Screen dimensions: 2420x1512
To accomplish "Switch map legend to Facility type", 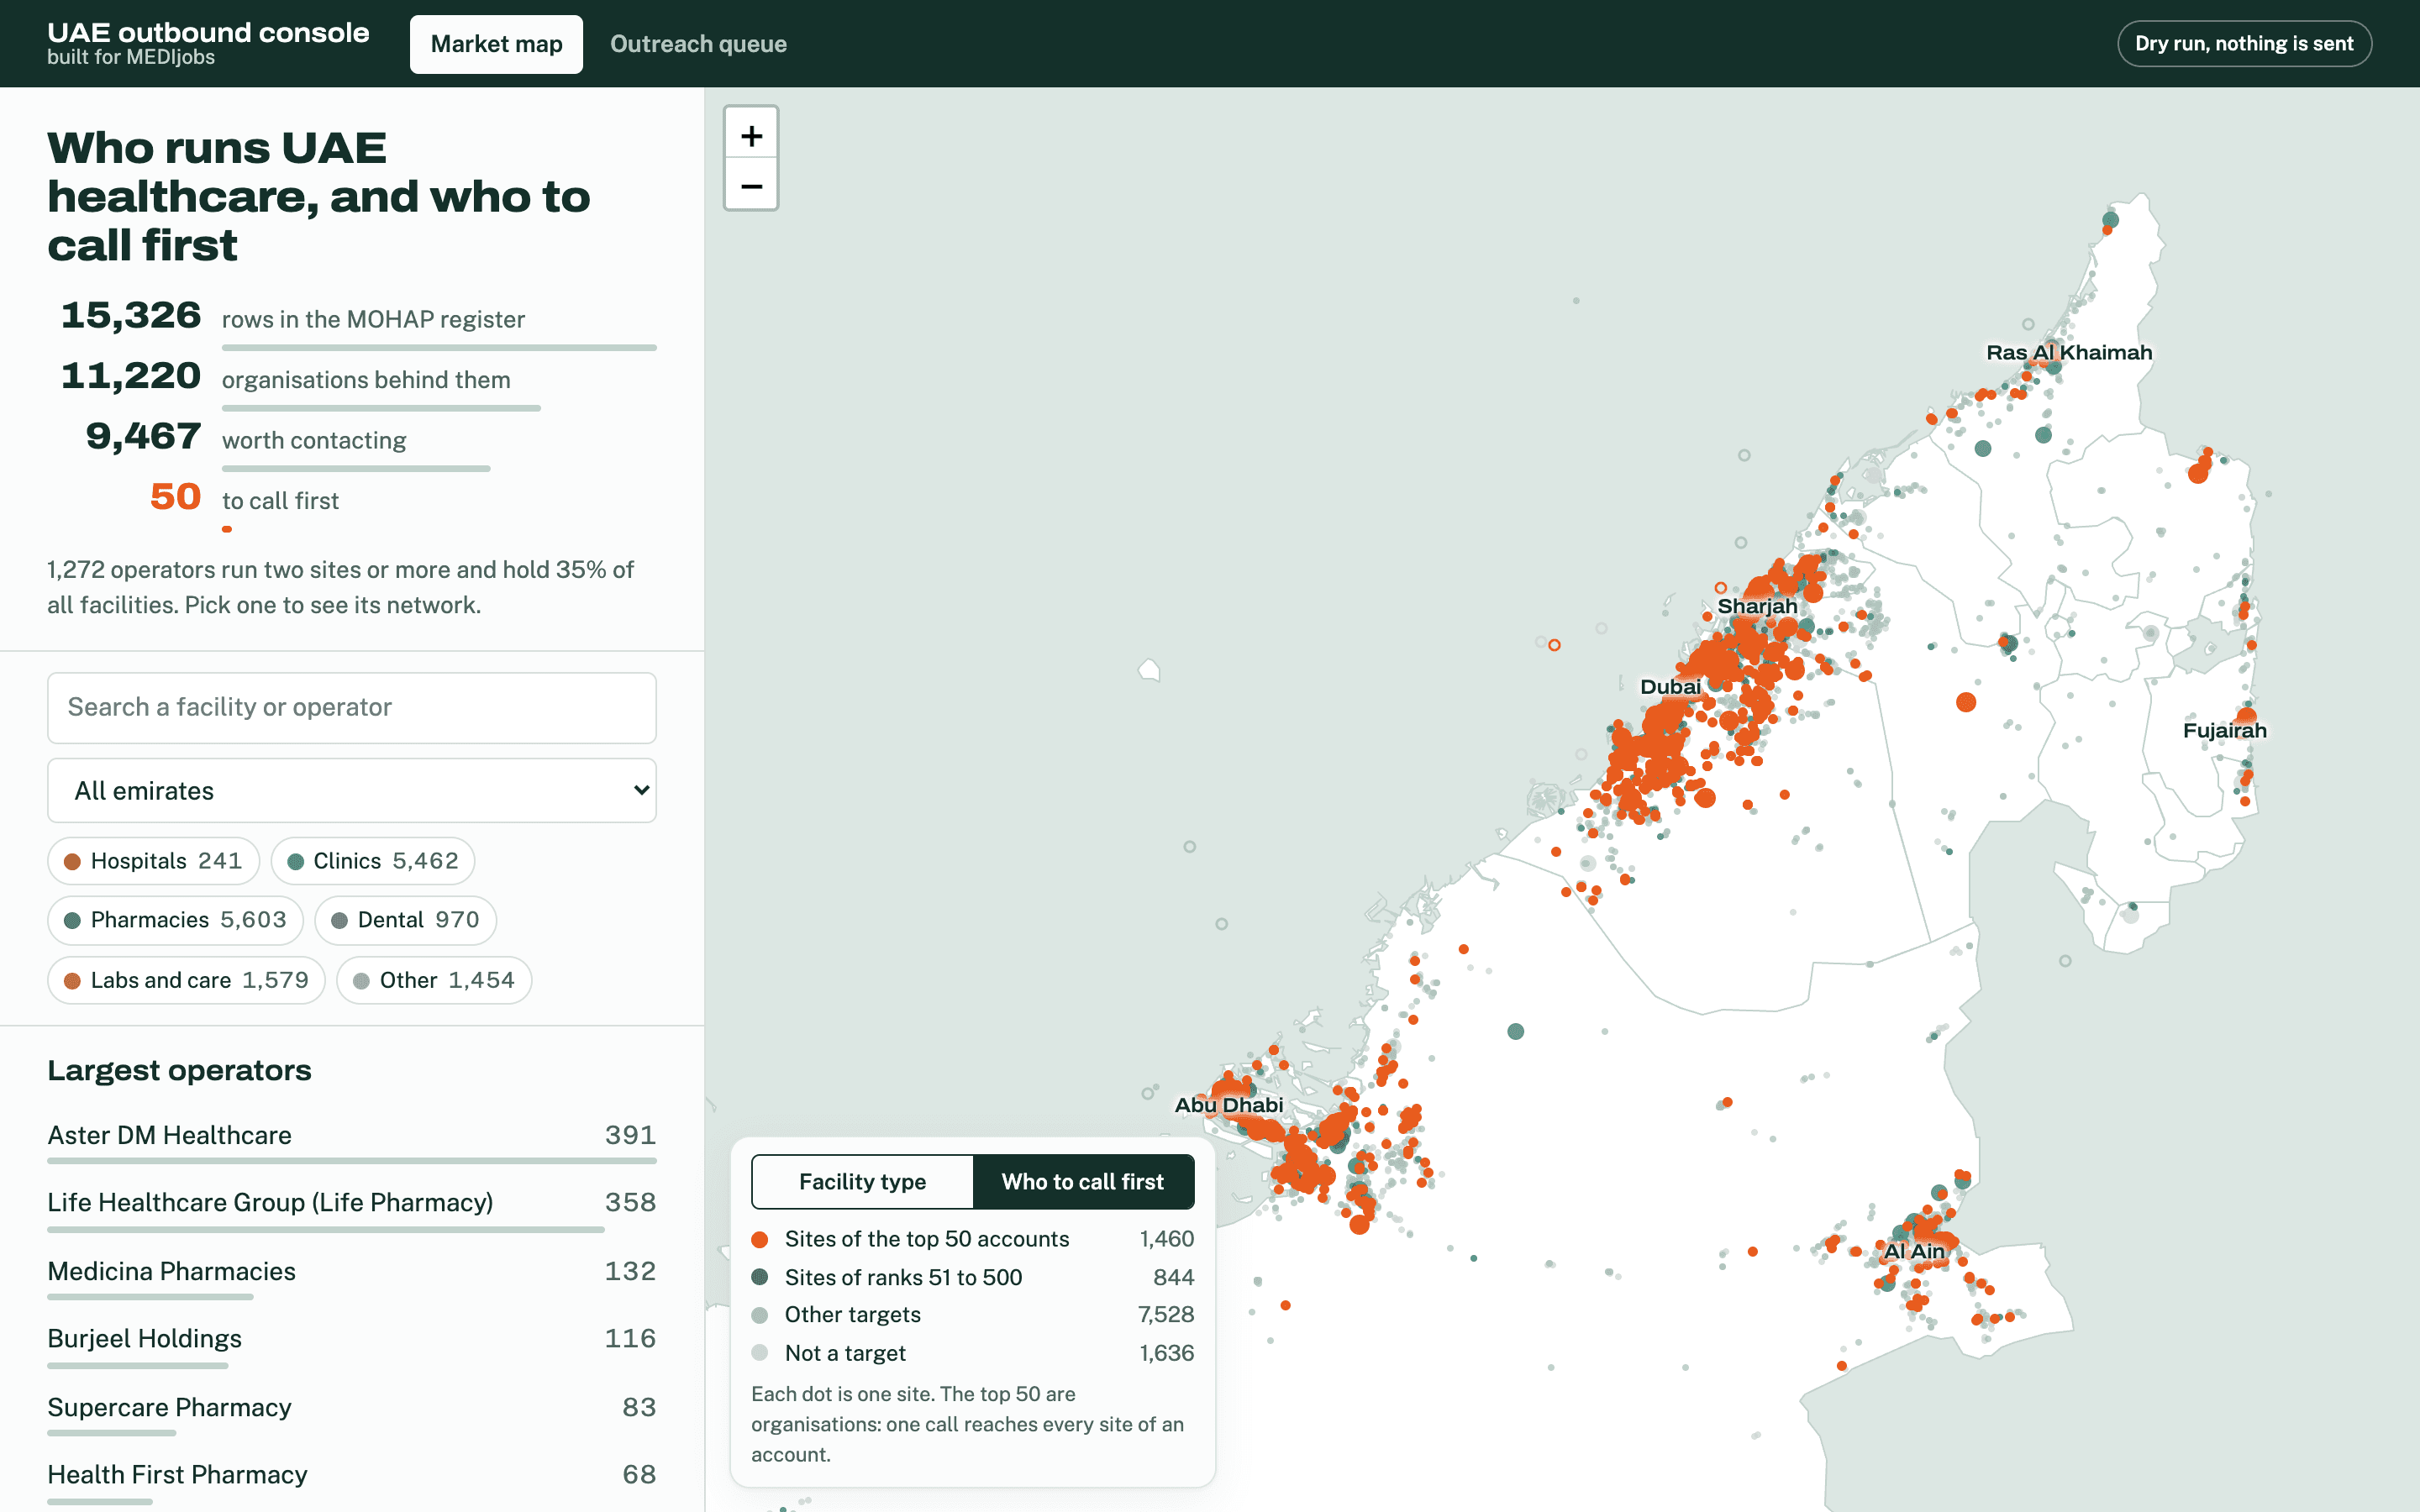I will (x=862, y=1182).
